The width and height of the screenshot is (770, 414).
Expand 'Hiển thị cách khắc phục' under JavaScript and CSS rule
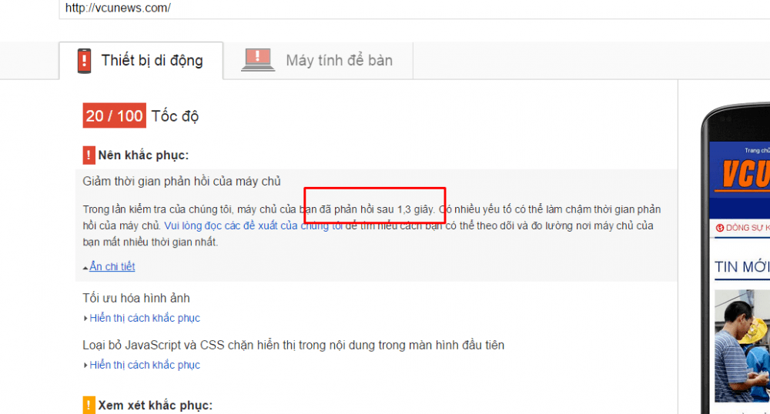tap(144, 365)
